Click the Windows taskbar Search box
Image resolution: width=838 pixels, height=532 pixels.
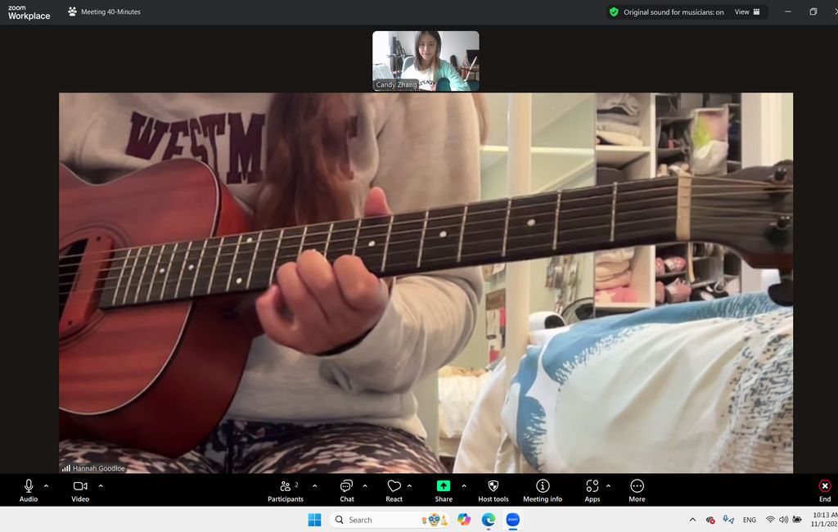click(373, 520)
